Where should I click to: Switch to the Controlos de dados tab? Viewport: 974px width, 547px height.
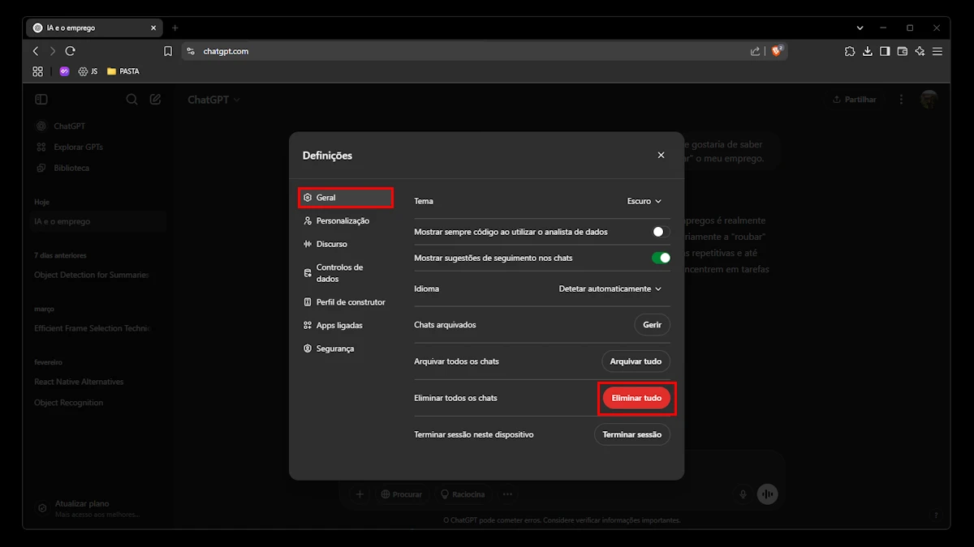click(338, 273)
